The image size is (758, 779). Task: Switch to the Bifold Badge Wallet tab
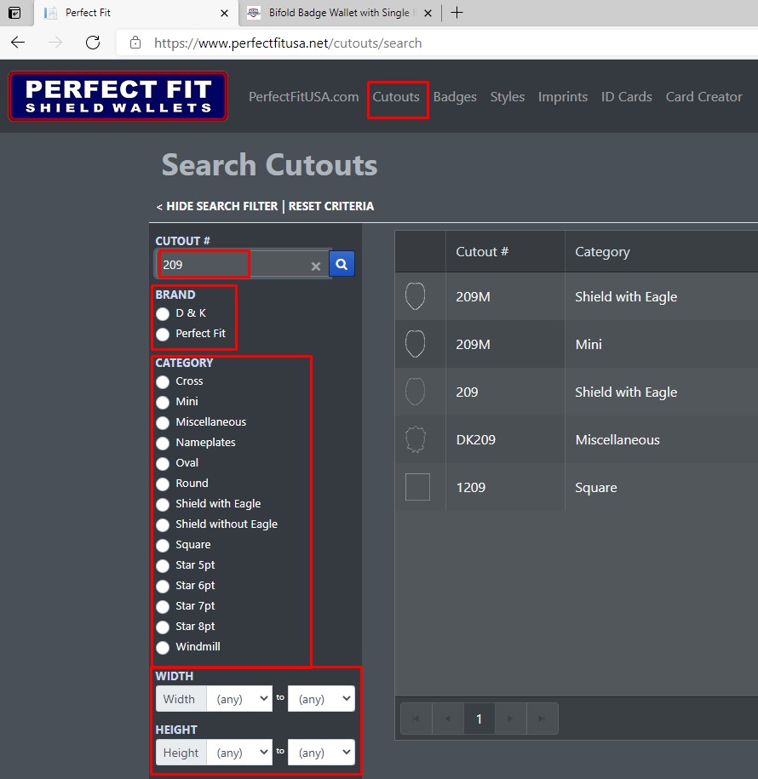pyautogui.click(x=338, y=13)
